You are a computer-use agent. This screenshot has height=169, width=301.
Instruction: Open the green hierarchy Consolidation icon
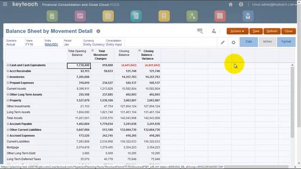pyautogui.click(x=192, y=16)
